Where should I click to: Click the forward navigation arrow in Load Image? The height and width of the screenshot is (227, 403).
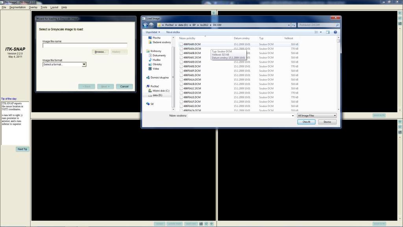tap(151, 25)
